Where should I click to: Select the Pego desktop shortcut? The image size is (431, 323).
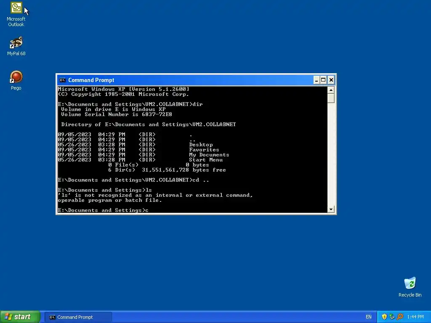pyautogui.click(x=16, y=80)
